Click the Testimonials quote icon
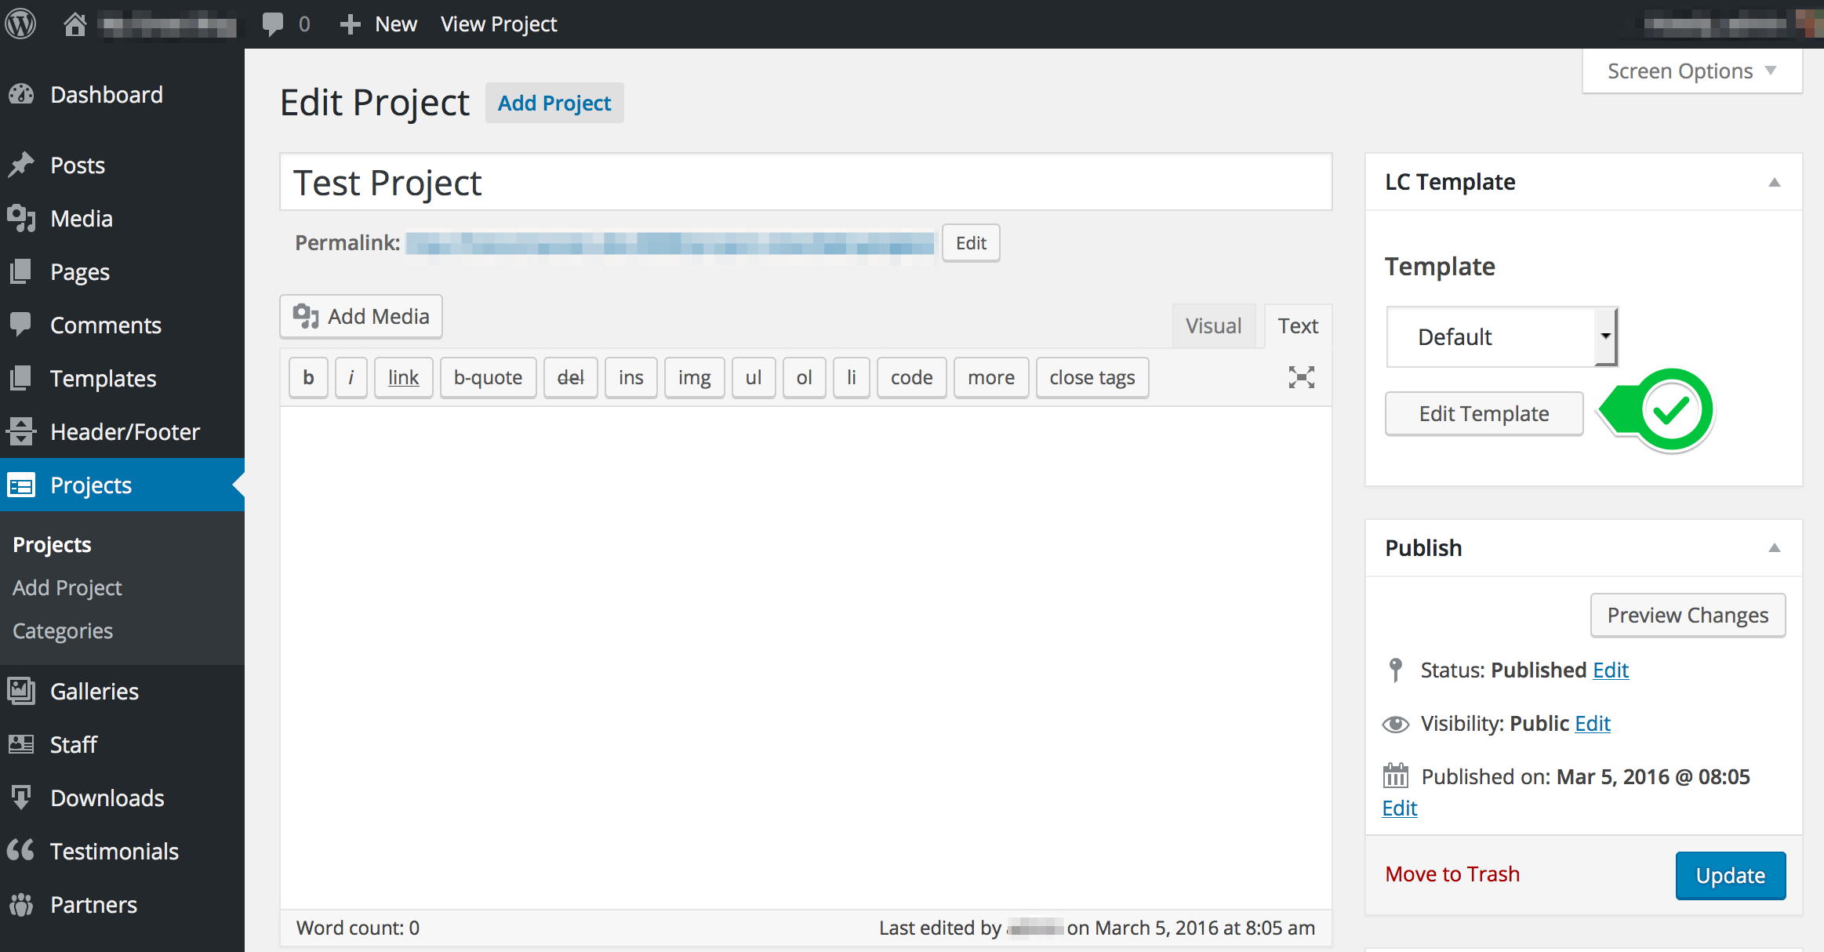 click(22, 850)
